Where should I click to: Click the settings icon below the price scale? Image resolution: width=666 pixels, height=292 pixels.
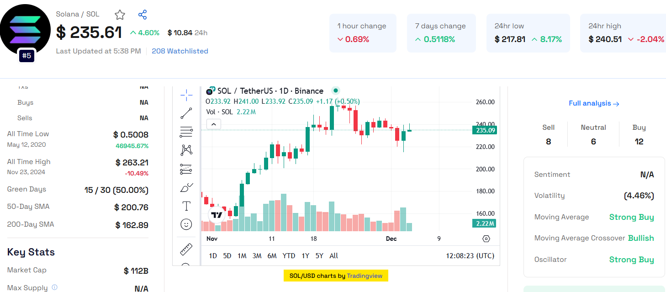486,239
